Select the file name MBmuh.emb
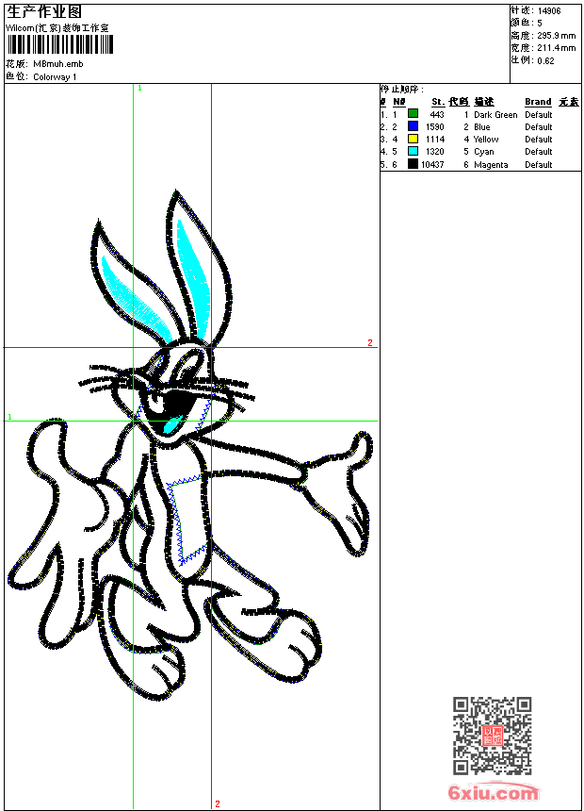Screen dimensions: 584x811 pyautogui.click(x=57, y=64)
